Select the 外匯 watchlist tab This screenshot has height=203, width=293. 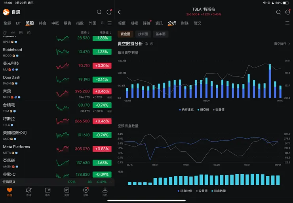(92, 23)
